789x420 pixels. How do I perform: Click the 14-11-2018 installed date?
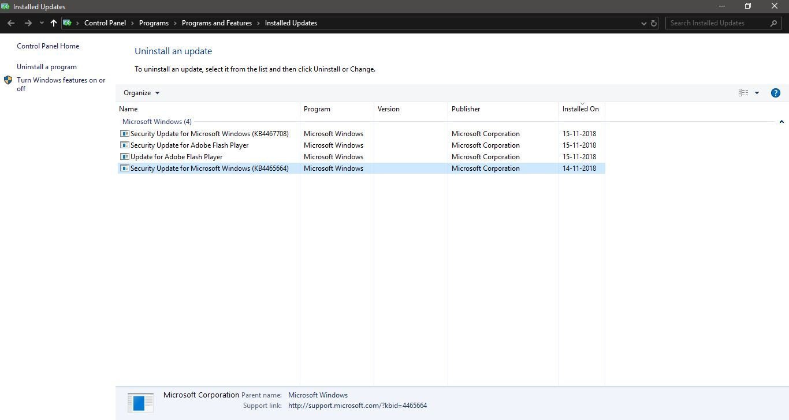[579, 168]
